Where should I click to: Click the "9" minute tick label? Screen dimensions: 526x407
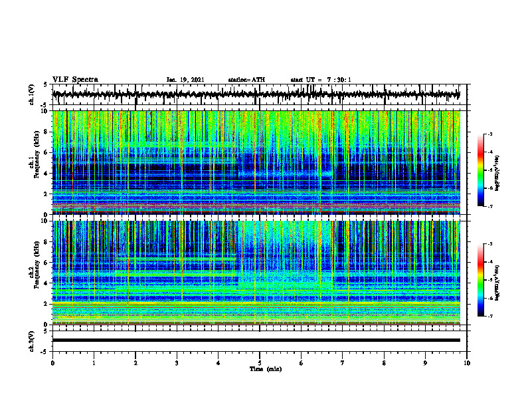point(425,363)
